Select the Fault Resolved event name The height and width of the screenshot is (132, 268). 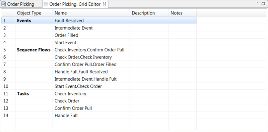pos(91,20)
